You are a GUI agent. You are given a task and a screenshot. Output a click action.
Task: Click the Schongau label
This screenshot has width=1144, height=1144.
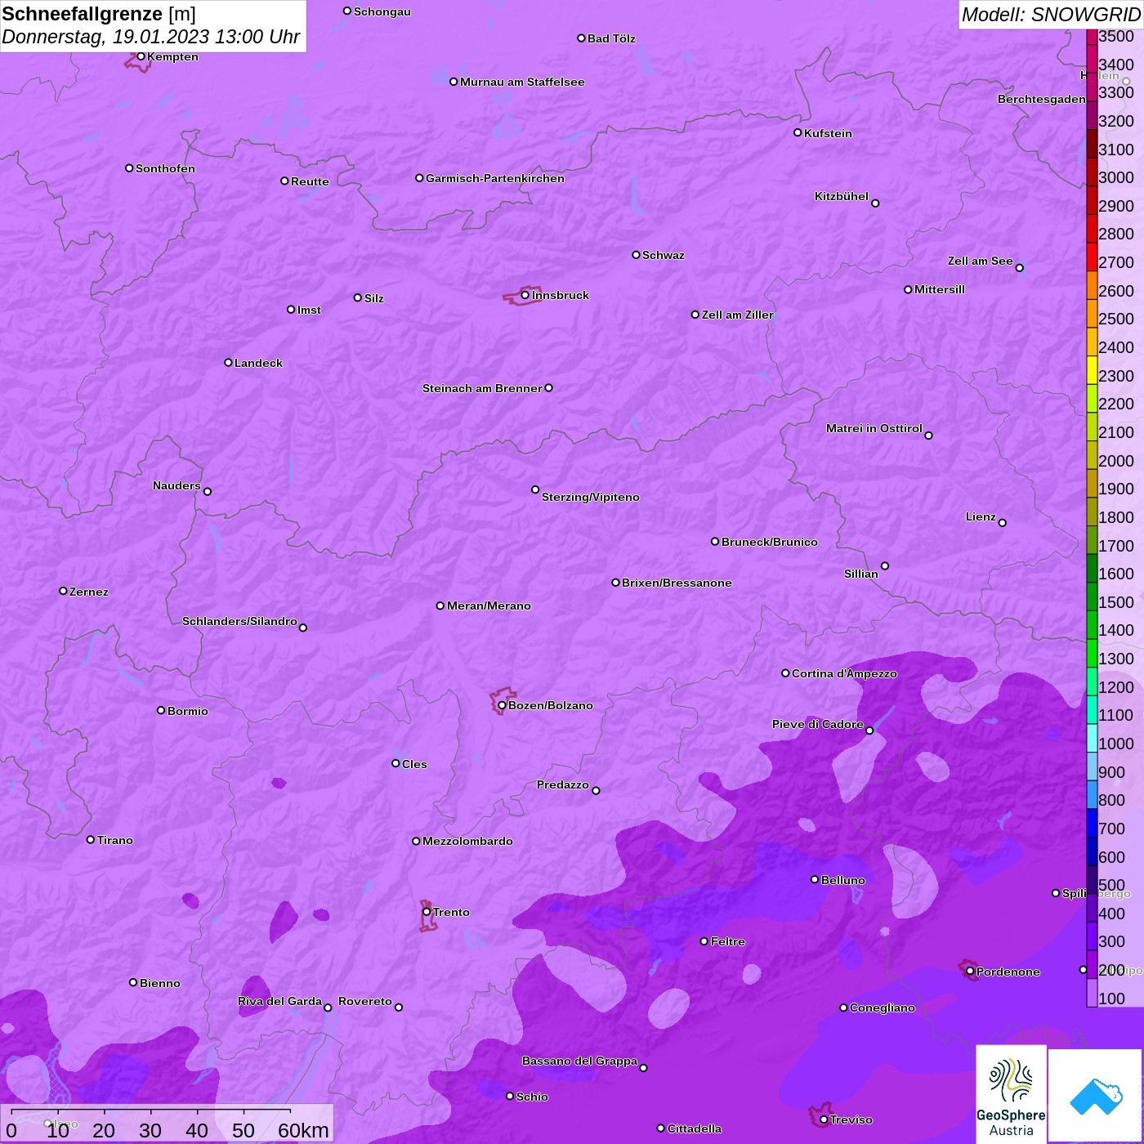pyautogui.click(x=382, y=11)
